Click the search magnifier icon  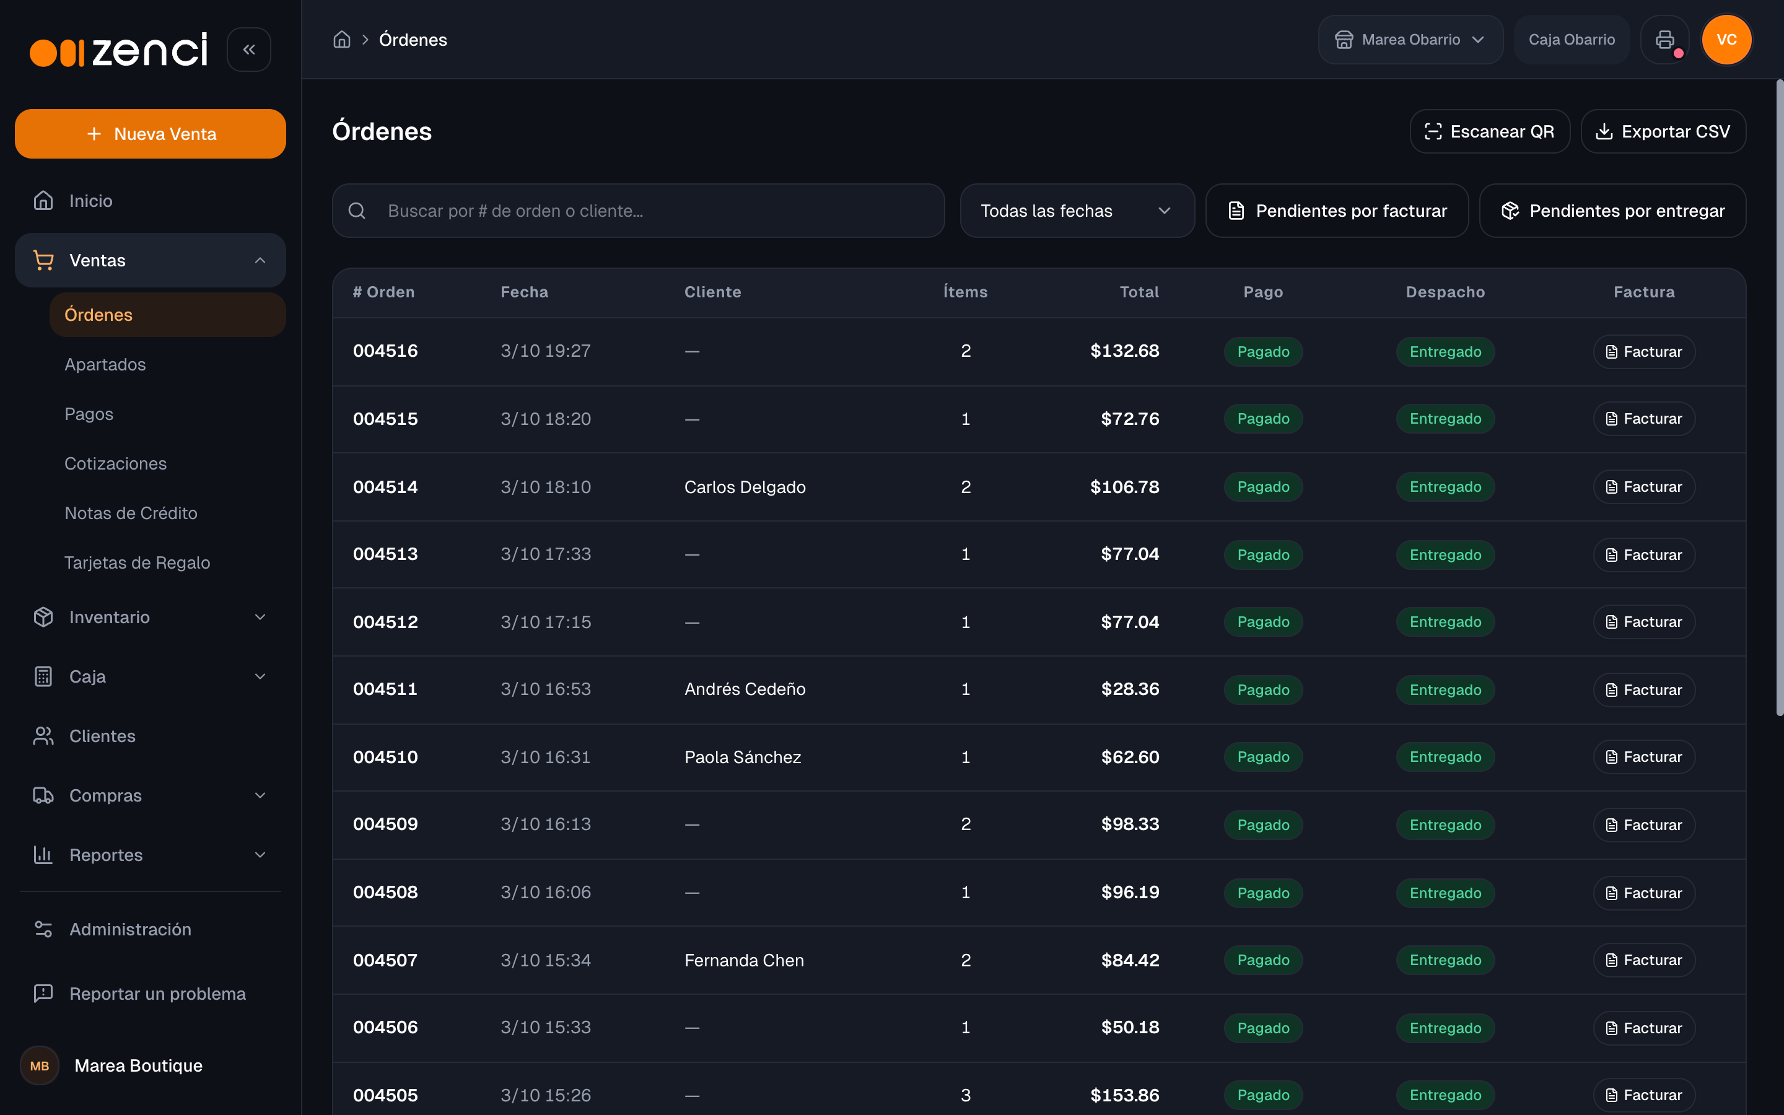[357, 211]
